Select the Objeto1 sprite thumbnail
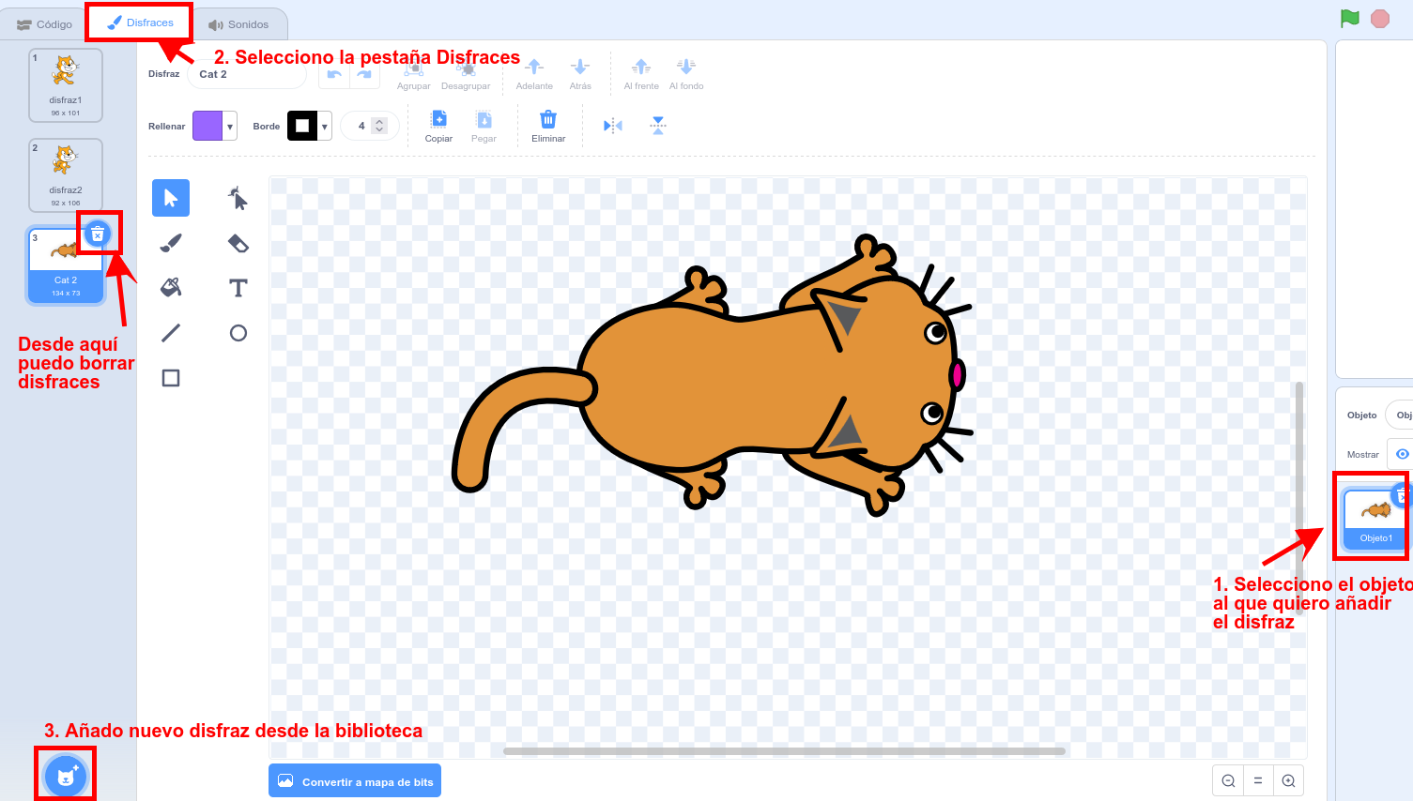Viewport: 1413px width, 801px height. (x=1376, y=518)
